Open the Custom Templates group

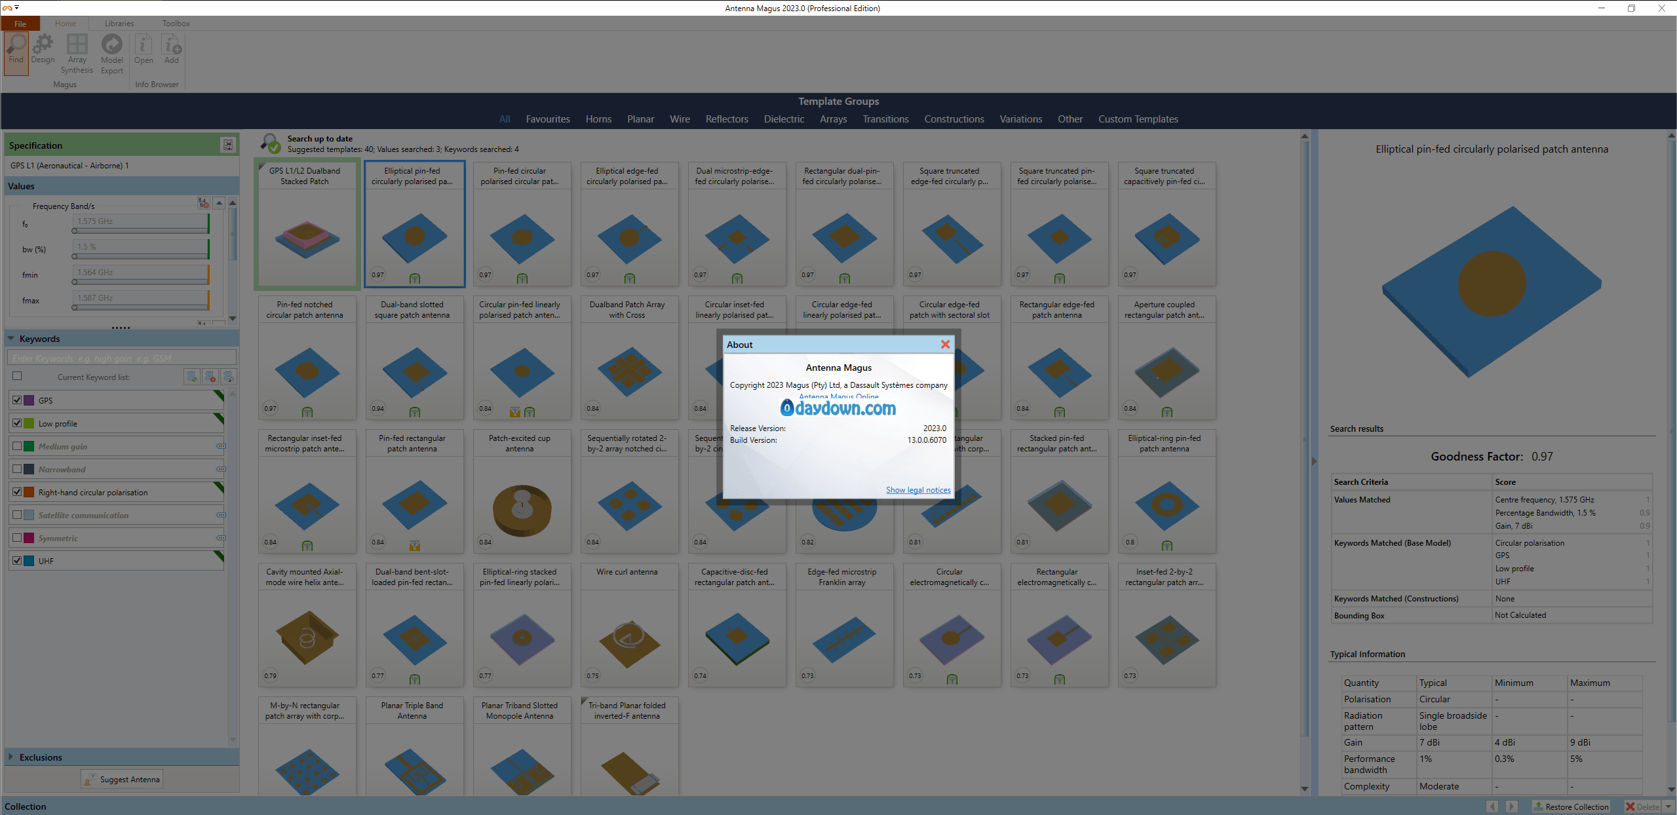pyautogui.click(x=1138, y=119)
